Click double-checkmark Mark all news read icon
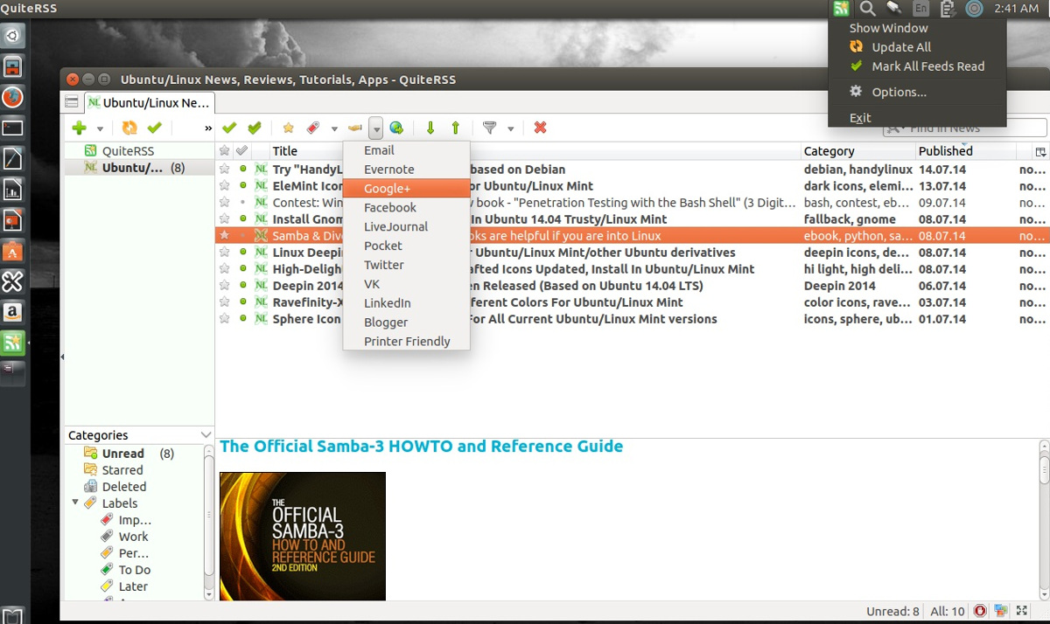Screen dimensions: 1050x624 255,128
